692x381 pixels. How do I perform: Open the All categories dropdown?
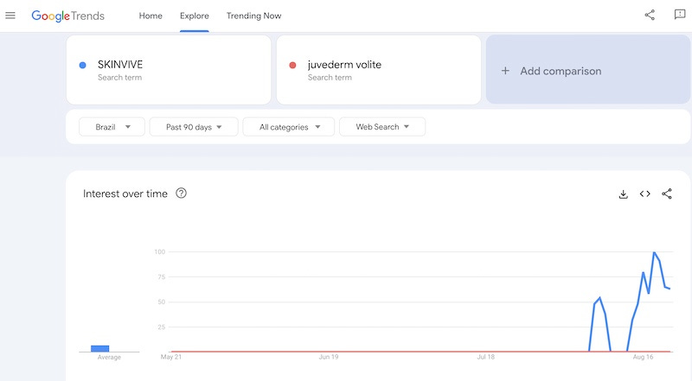pyautogui.click(x=289, y=127)
